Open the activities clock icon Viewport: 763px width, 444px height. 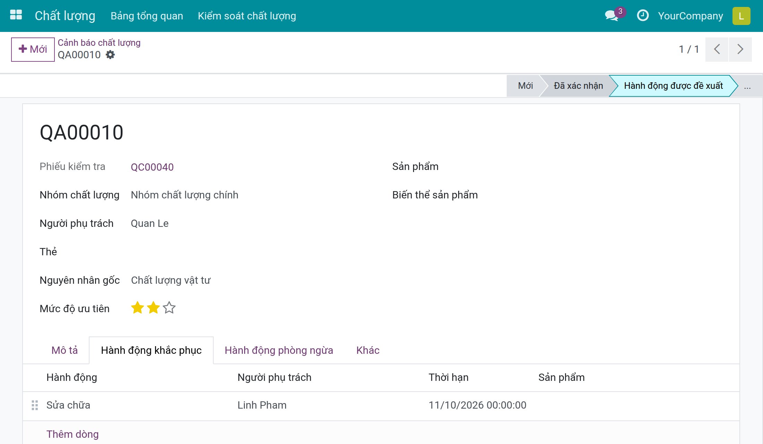643,16
